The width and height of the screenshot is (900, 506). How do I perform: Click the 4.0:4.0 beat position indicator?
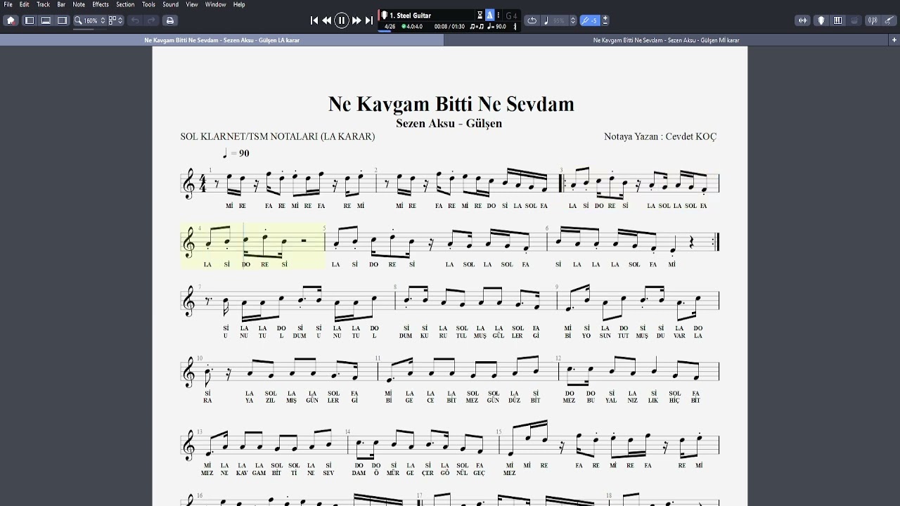(412, 27)
